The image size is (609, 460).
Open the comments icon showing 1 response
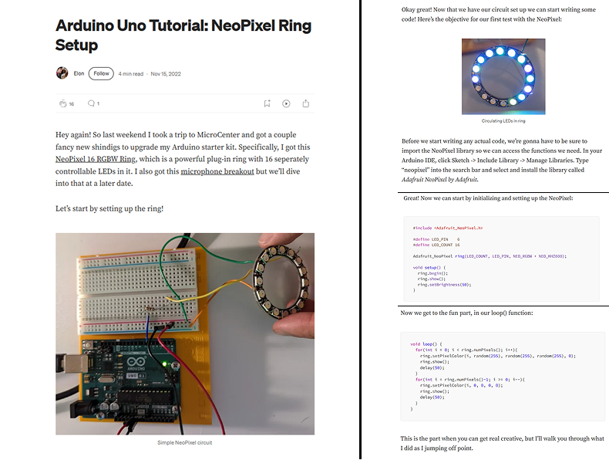[91, 103]
